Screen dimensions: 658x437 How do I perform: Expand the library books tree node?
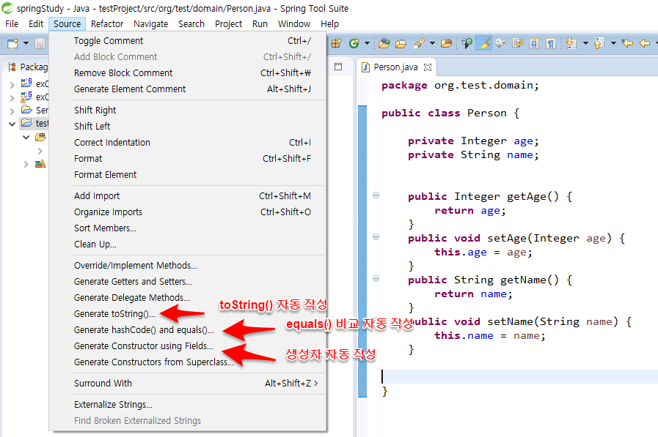(26, 164)
